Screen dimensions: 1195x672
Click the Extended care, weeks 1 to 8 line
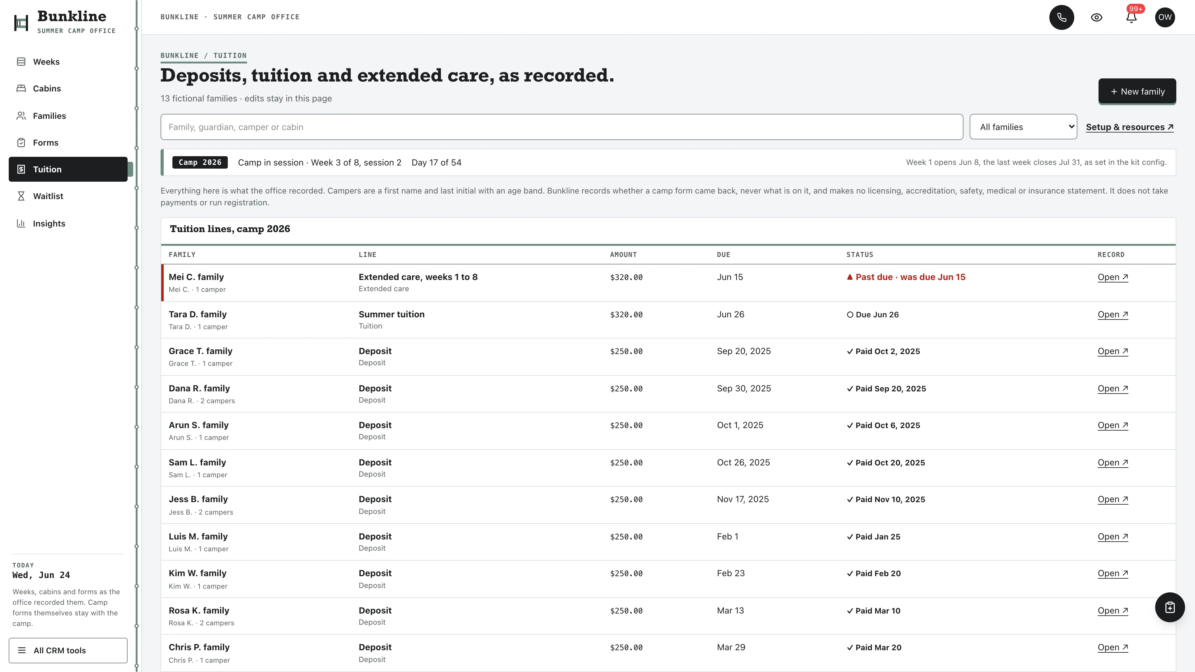click(418, 277)
